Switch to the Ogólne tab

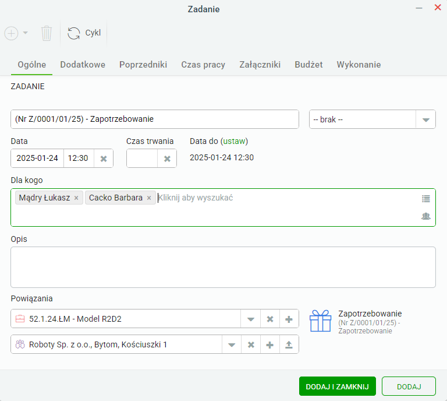coord(31,65)
